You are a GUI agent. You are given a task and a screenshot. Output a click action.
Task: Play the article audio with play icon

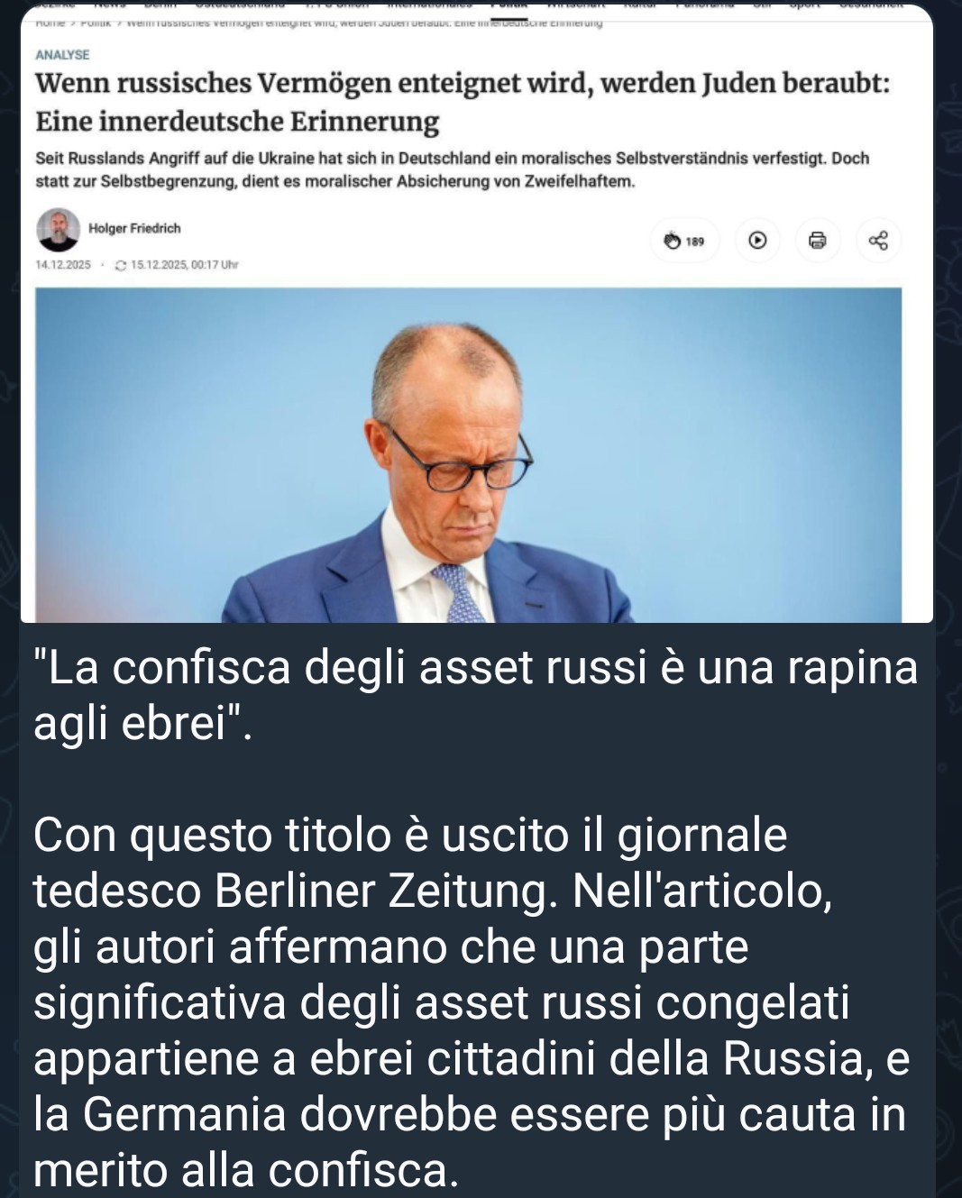coord(758,241)
